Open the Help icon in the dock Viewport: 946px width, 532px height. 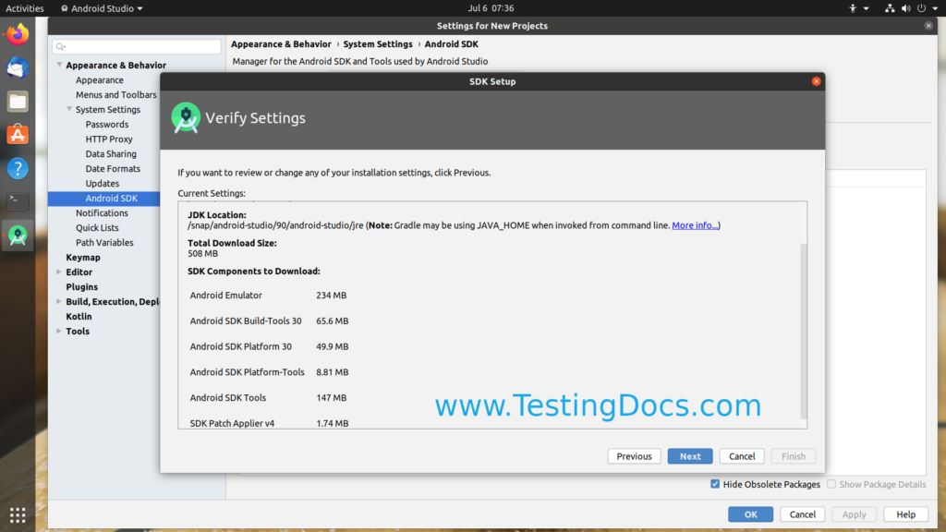pos(17,167)
